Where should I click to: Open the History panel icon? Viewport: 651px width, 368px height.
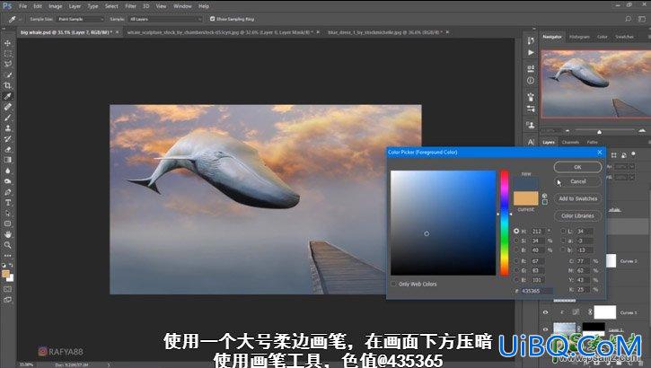click(531, 40)
